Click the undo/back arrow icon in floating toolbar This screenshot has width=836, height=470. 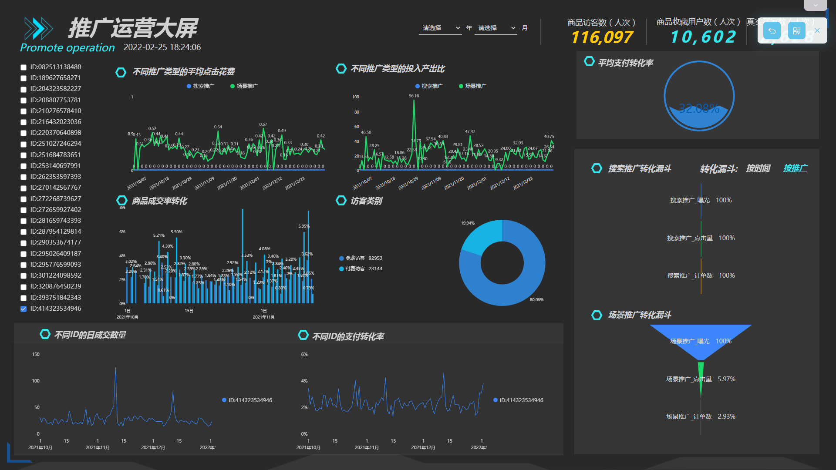pos(772,31)
